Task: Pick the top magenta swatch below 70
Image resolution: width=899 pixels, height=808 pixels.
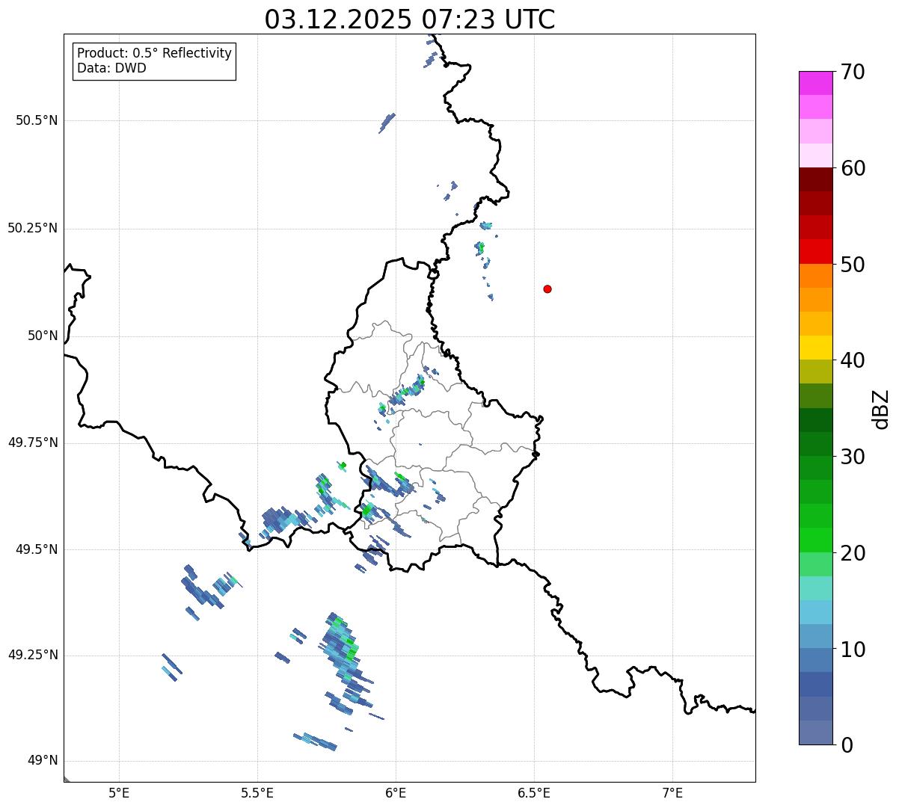Action: (x=815, y=83)
